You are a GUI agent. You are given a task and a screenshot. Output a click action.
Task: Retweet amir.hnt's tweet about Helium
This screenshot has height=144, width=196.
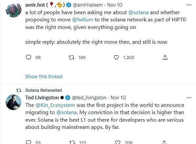click(71, 58)
